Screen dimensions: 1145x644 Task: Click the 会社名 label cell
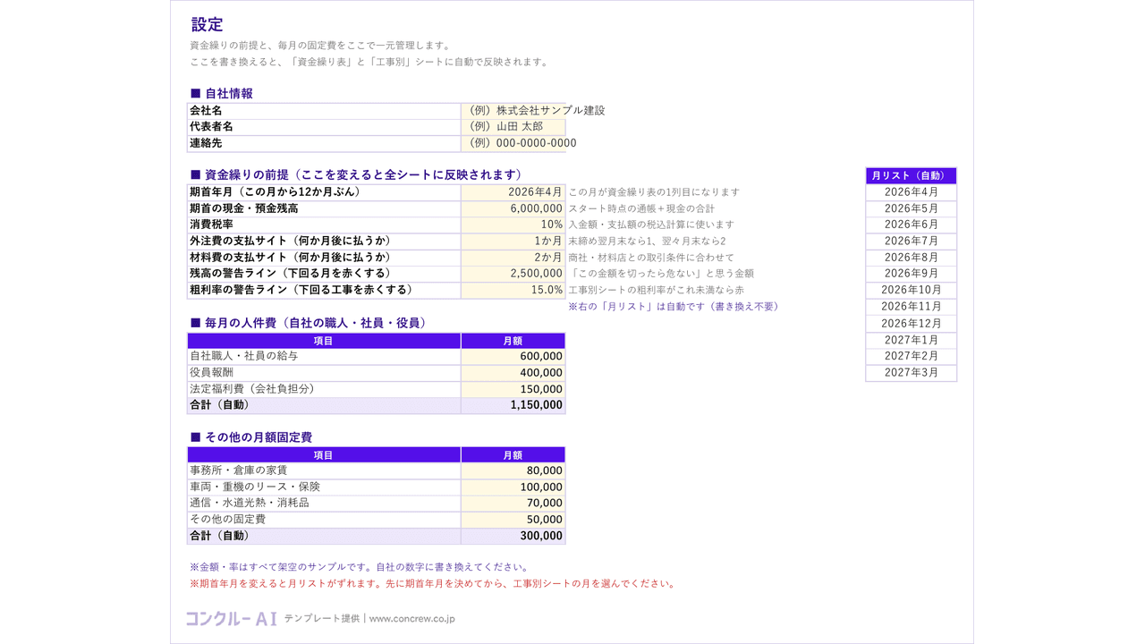[324, 110]
